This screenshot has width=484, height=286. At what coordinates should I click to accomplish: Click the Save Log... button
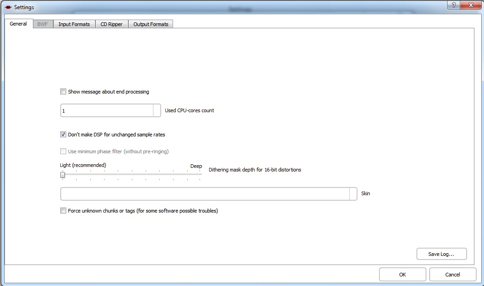coord(442,254)
